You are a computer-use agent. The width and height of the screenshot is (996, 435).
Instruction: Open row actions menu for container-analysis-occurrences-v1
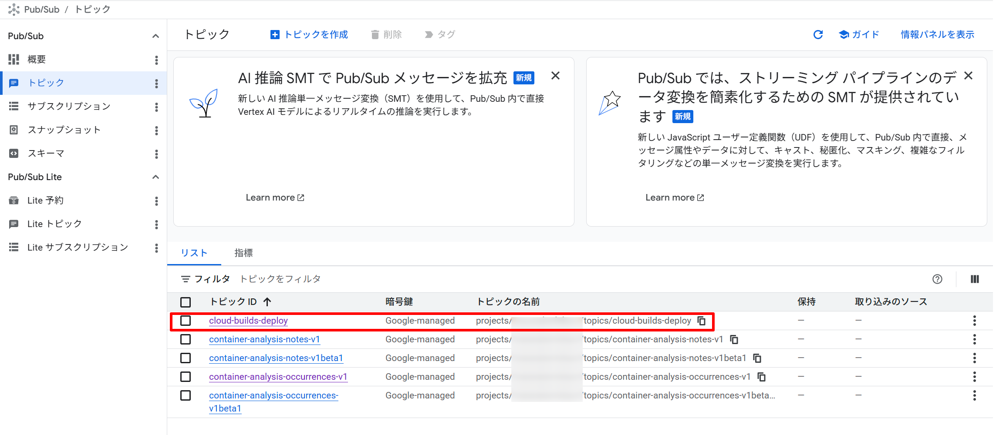pos(975,377)
